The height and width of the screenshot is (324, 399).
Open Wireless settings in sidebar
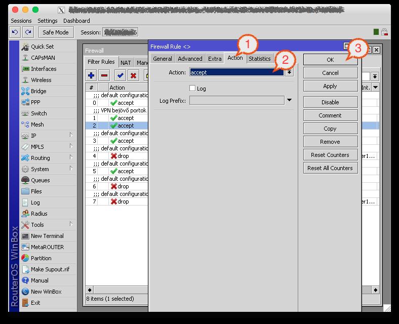point(48,80)
